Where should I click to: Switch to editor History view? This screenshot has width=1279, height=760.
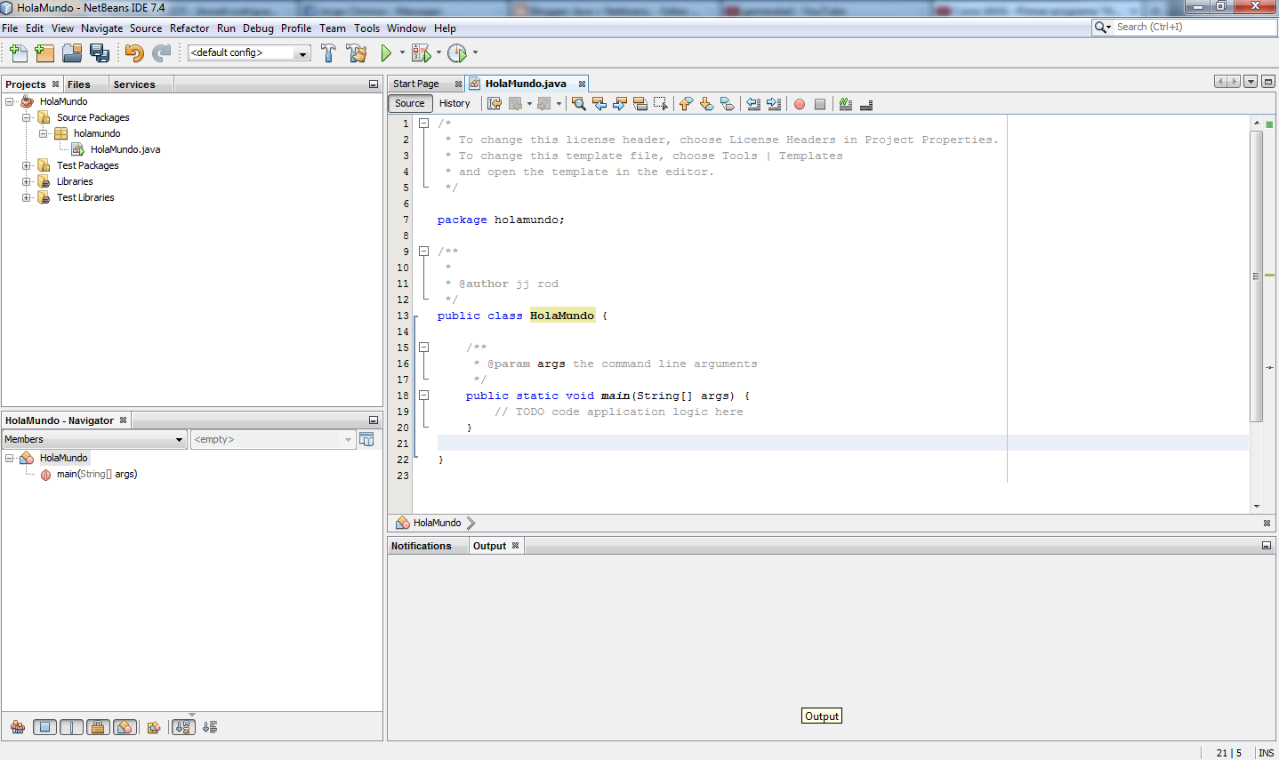tap(454, 103)
